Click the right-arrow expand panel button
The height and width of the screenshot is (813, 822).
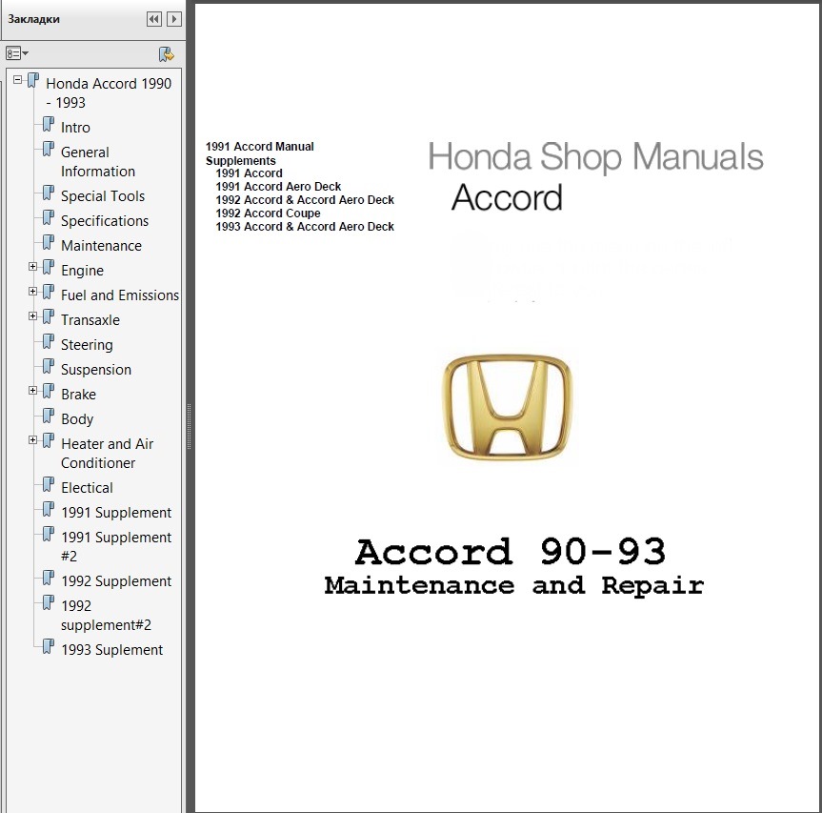174,19
